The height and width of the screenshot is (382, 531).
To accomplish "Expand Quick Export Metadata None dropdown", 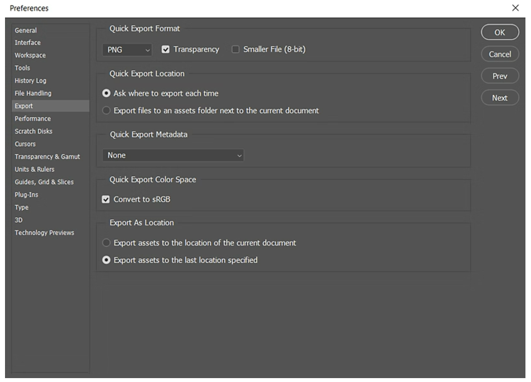I will 173,156.
